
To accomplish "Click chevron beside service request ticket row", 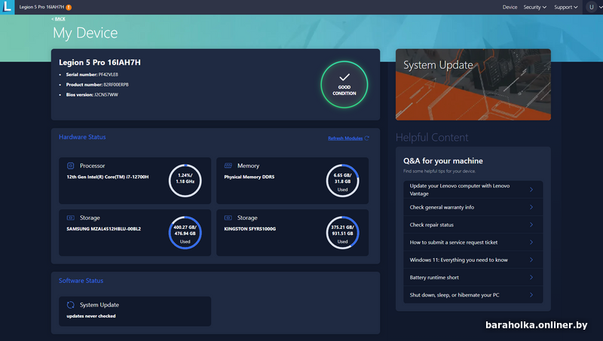I will 531,242.
